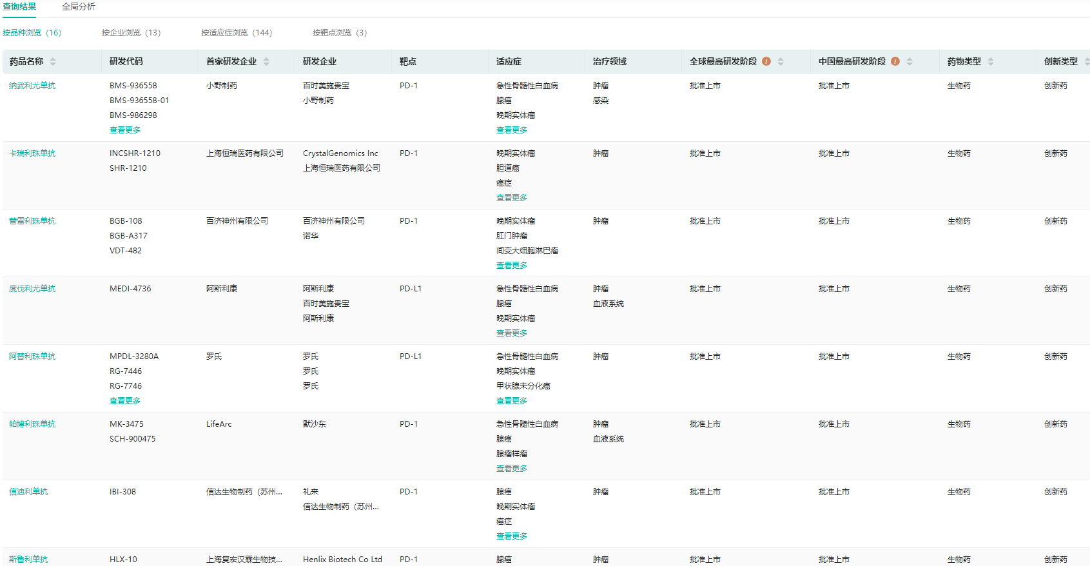Select 查询结果 tab
The height and width of the screenshot is (566, 1090).
tap(19, 6)
